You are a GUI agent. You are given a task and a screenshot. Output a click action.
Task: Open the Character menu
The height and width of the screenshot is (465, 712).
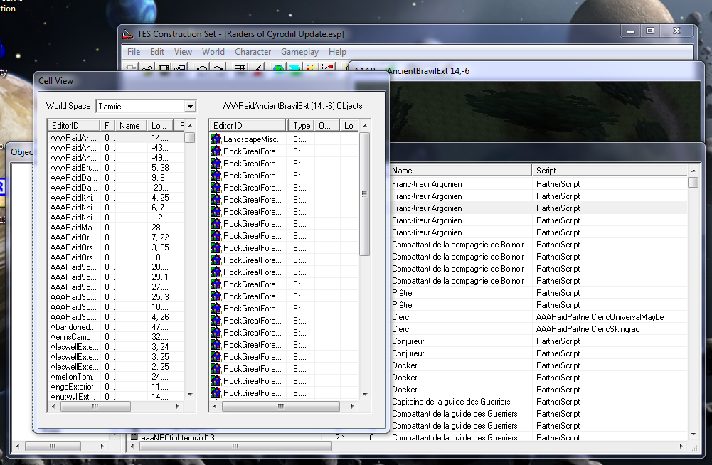point(253,52)
